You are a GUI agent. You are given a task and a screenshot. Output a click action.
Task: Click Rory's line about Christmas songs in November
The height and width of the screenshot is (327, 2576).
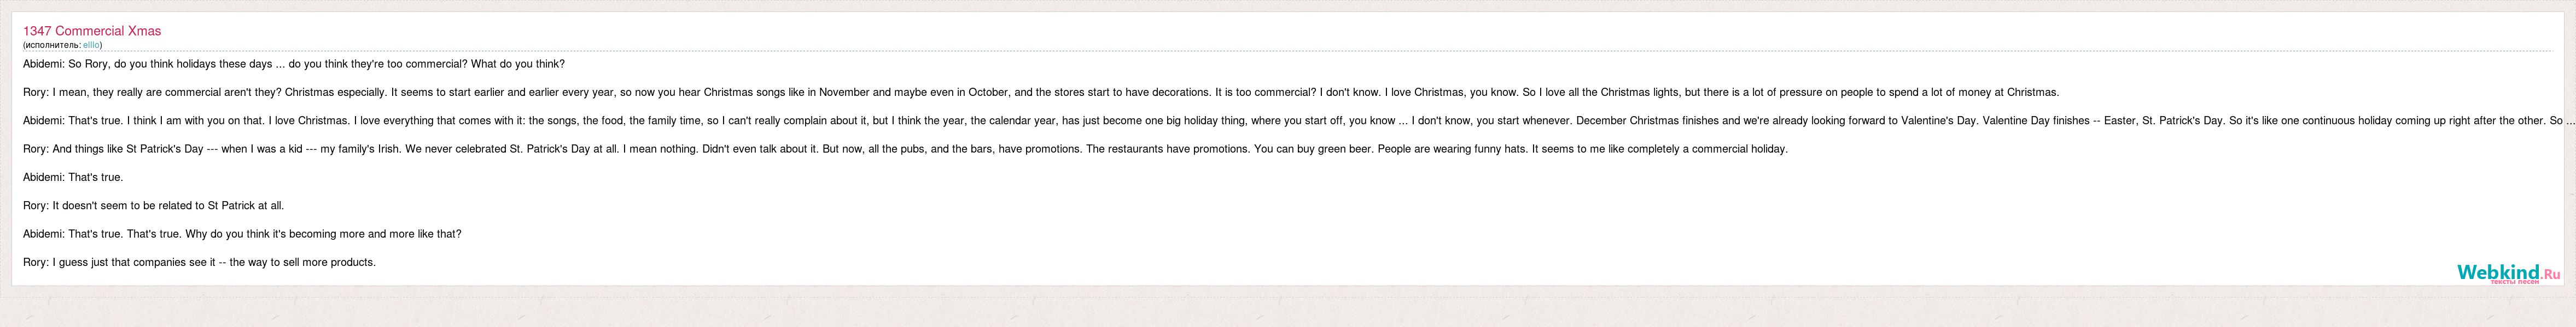[x=1041, y=93]
